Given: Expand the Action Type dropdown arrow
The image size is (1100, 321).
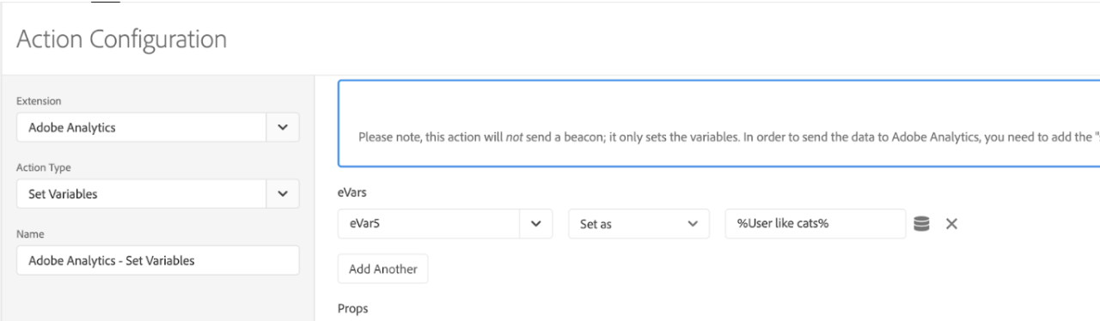Looking at the screenshot, I should (283, 194).
